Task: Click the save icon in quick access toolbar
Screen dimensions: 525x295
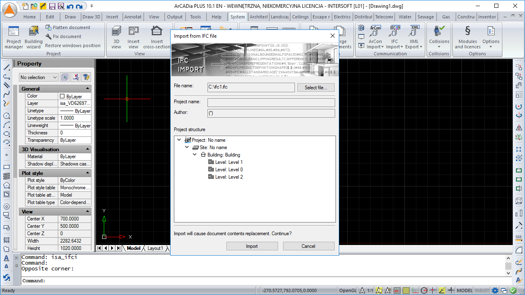Action: click(52, 6)
